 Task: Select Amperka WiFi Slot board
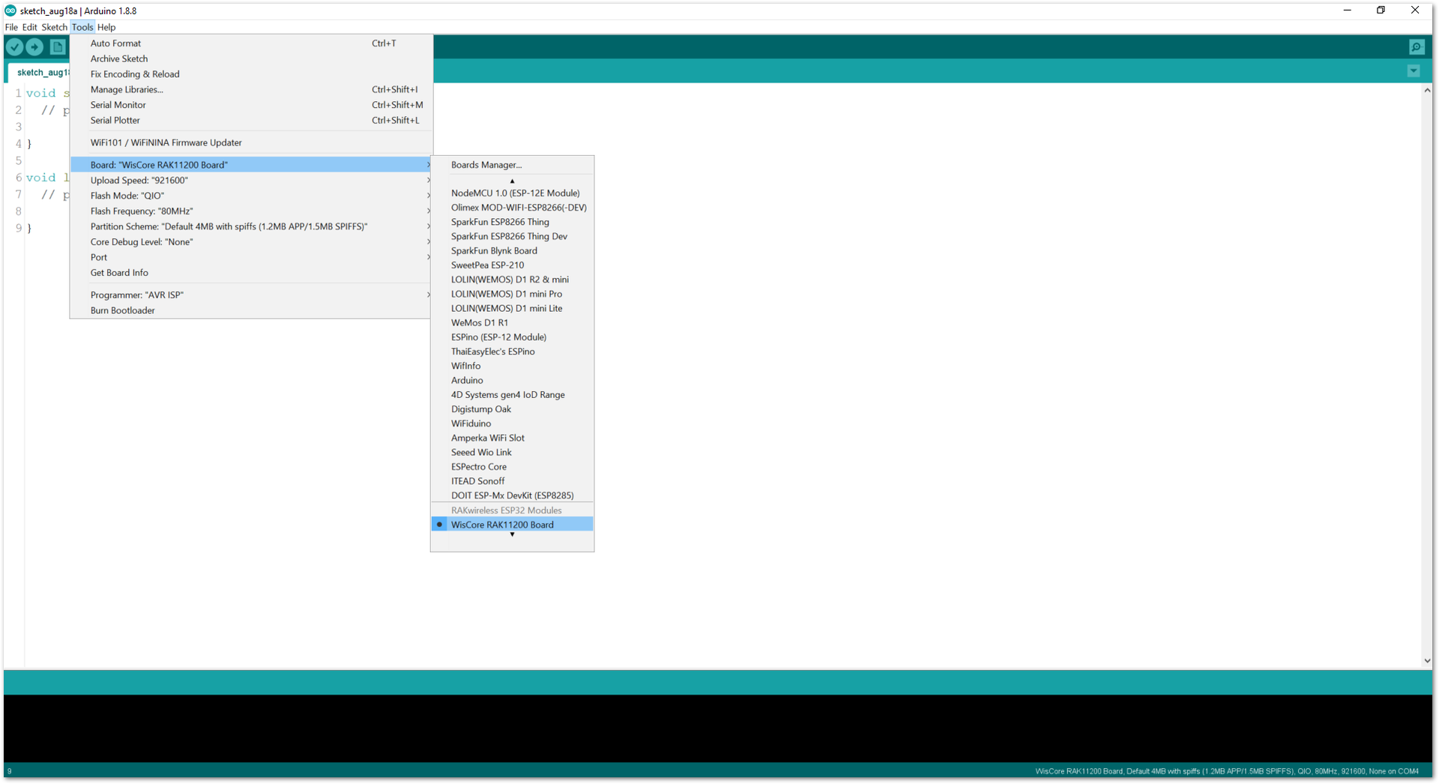tap(512, 438)
